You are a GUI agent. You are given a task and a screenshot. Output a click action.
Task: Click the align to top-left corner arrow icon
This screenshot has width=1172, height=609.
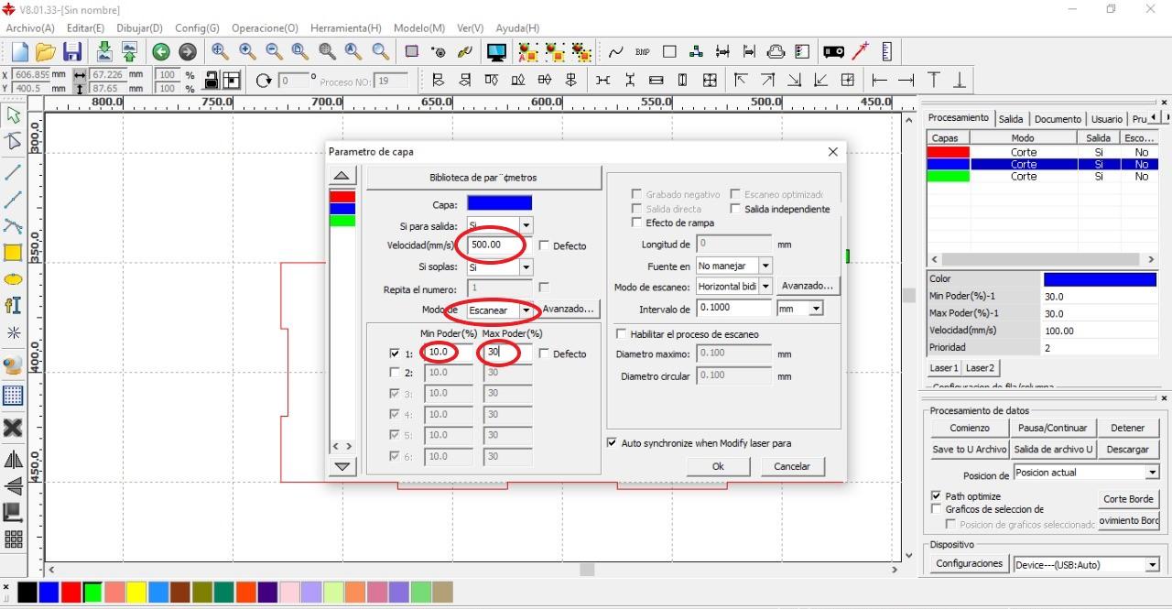(740, 81)
